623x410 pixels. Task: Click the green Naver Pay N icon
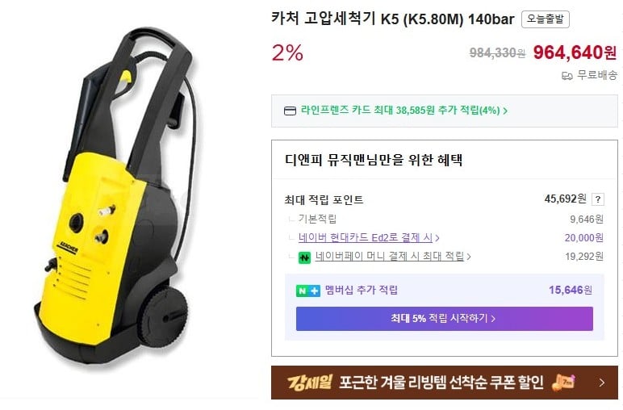click(x=304, y=257)
